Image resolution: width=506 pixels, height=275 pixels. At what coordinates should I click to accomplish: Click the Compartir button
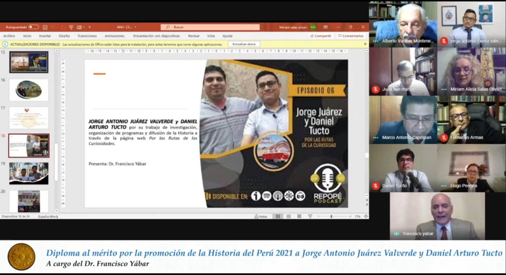(320, 36)
